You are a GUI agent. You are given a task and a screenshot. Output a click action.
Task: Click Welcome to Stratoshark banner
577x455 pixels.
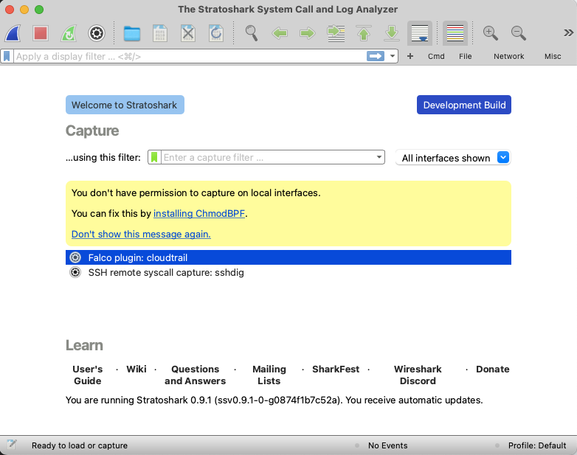point(125,105)
